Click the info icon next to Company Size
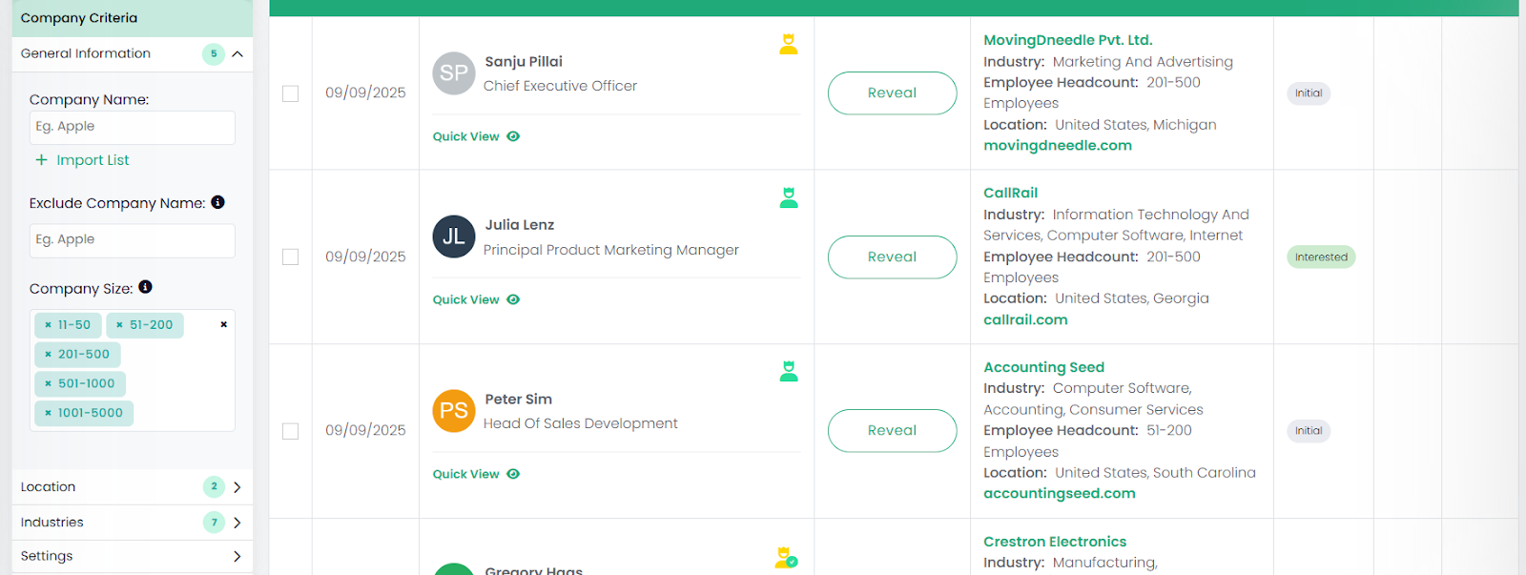 click(145, 287)
